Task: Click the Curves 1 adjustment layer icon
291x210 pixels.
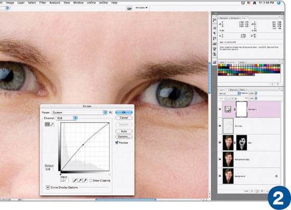Action: coord(228,109)
